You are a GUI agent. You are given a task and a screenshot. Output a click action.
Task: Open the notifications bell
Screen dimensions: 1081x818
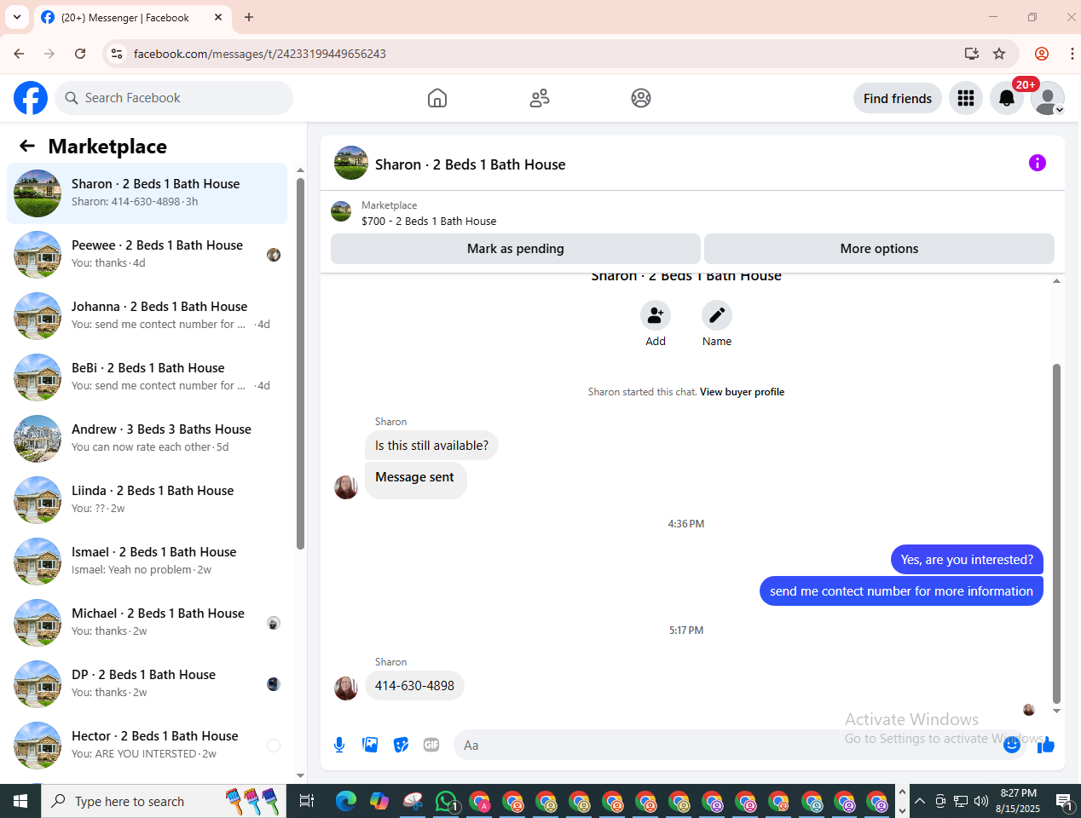tap(1007, 98)
